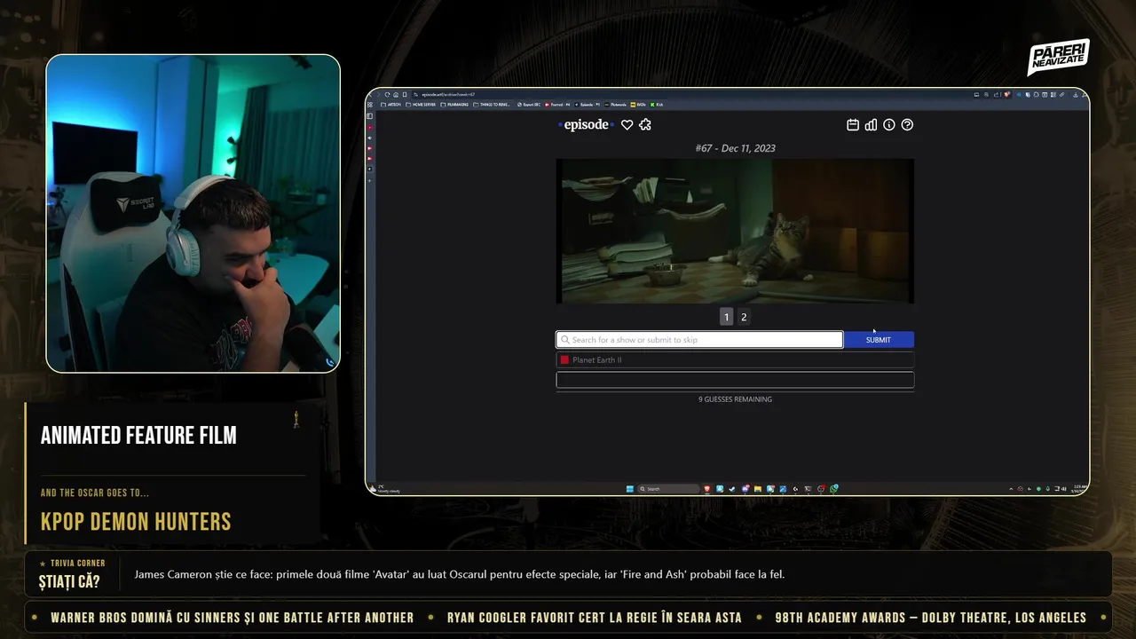Open the info circle icon
Viewport: 1136px width, 639px height.
point(889,125)
